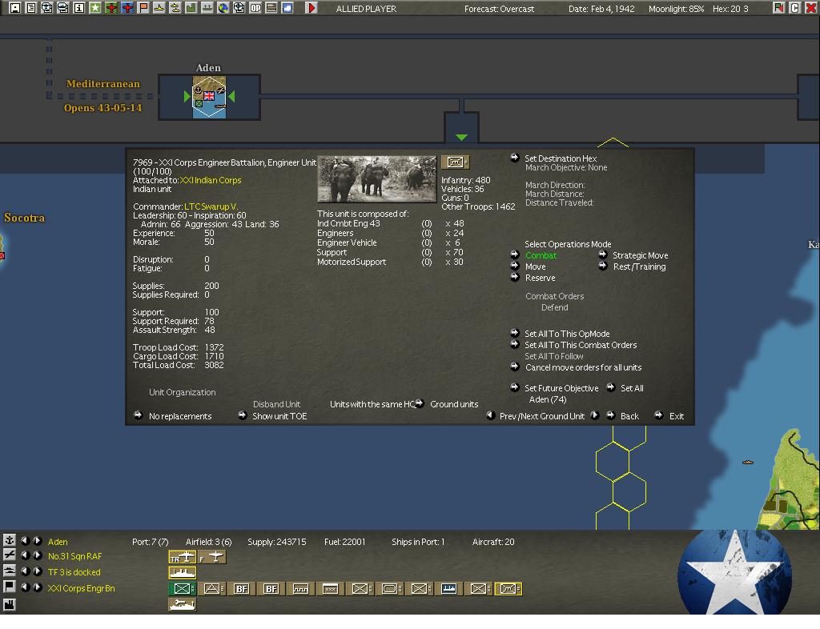Click the save game disk icon
820x629 pixels.
[x=15, y=8]
